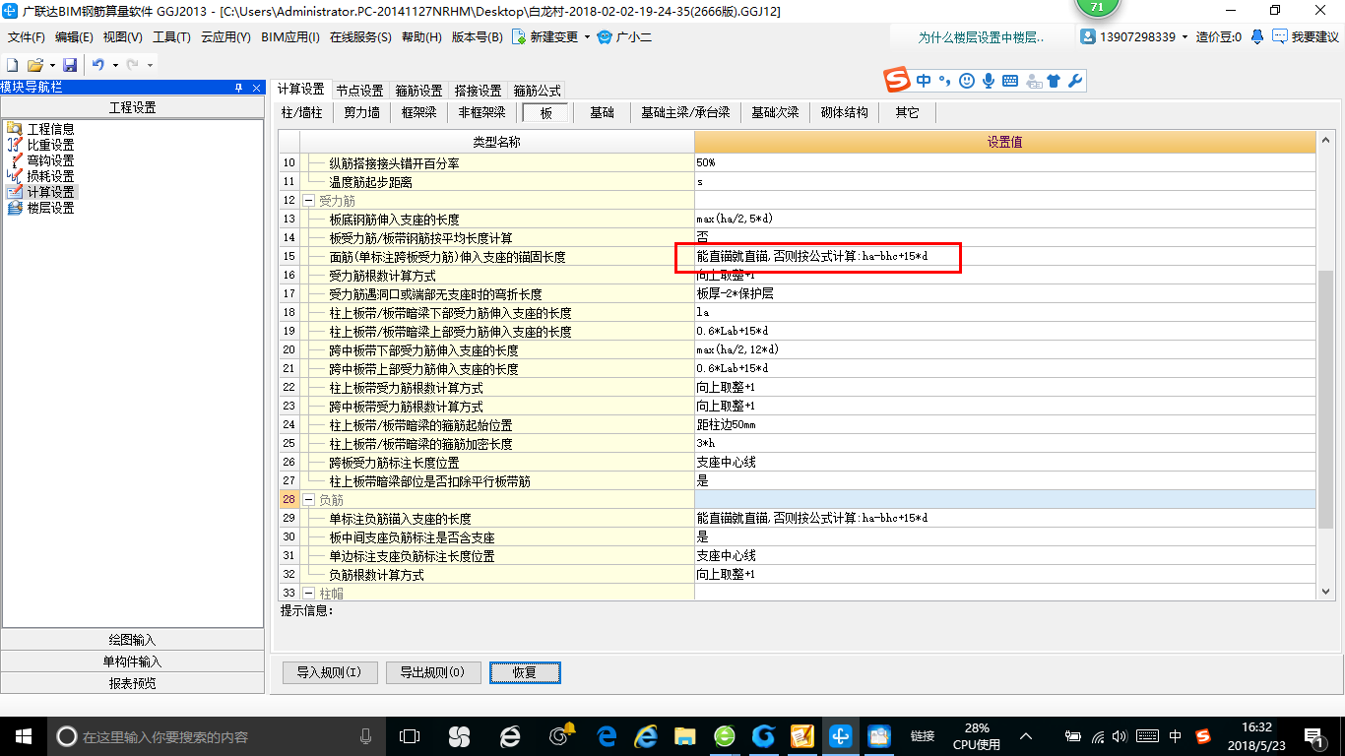Screen dimensions: 1345x756
Task: Click the 我要建议 feedback link
Action: point(1314,36)
